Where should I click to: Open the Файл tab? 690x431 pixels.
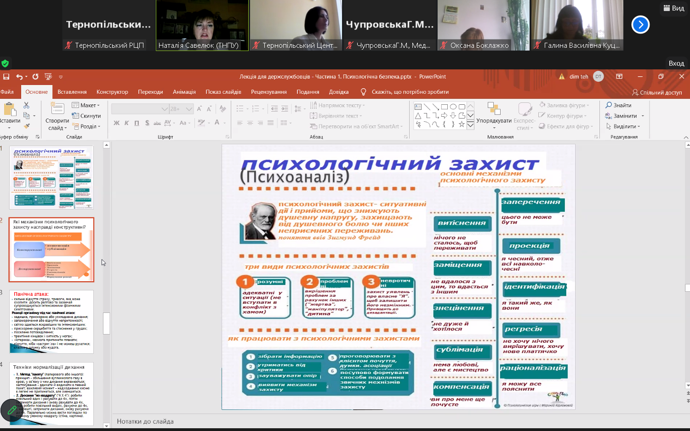(7, 92)
